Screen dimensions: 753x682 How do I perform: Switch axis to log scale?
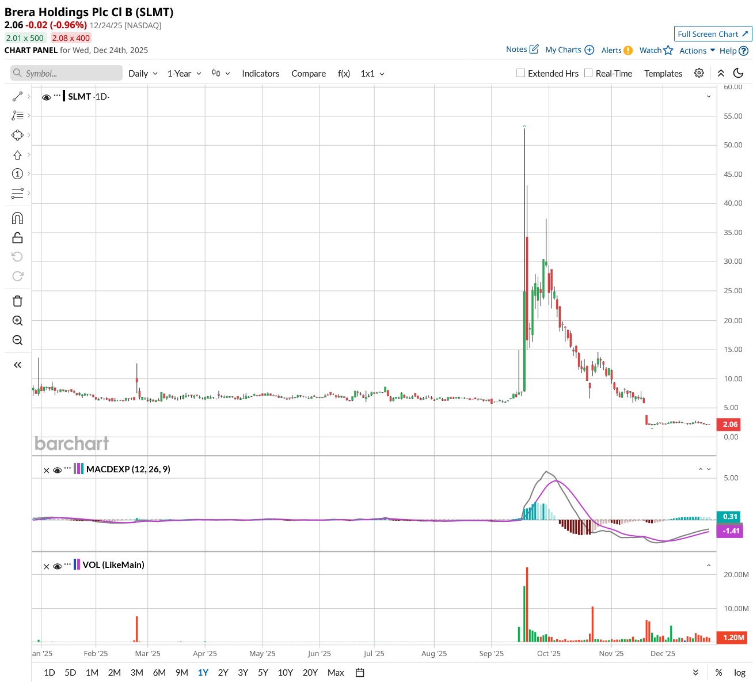[739, 672]
